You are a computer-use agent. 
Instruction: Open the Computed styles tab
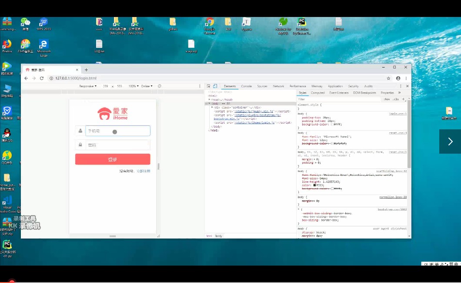click(317, 93)
